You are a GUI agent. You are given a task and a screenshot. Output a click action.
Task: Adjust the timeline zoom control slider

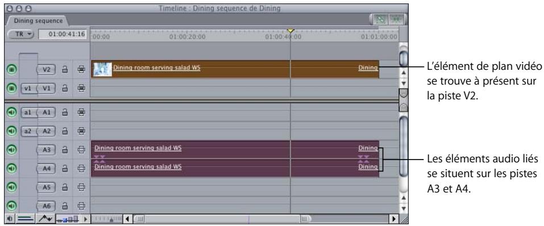(107, 219)
